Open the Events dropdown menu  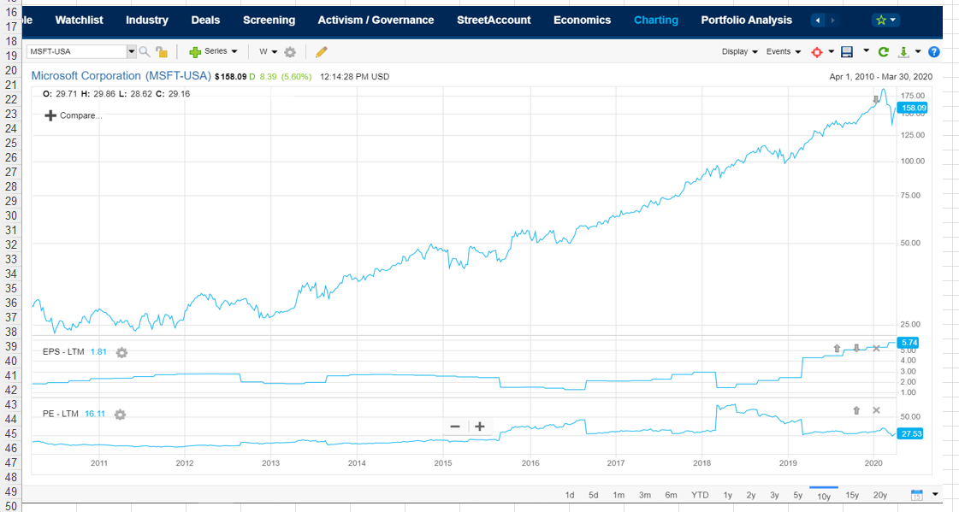[x=784, y=52]
